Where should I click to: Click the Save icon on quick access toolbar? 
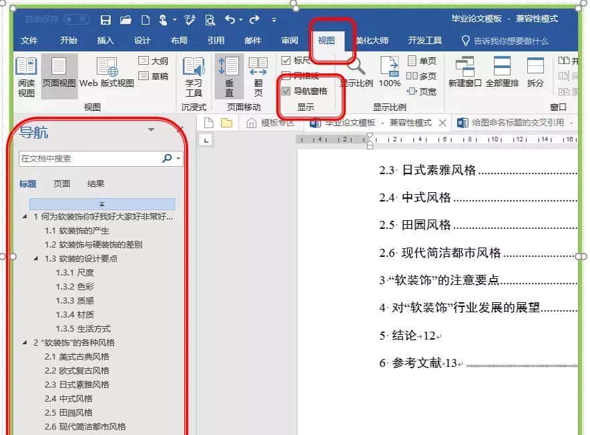105,19
